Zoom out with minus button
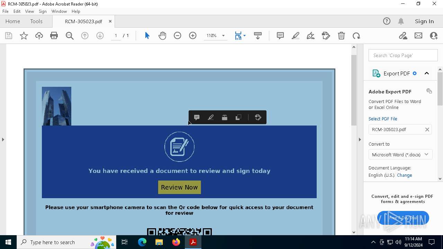 coord(178,36)
